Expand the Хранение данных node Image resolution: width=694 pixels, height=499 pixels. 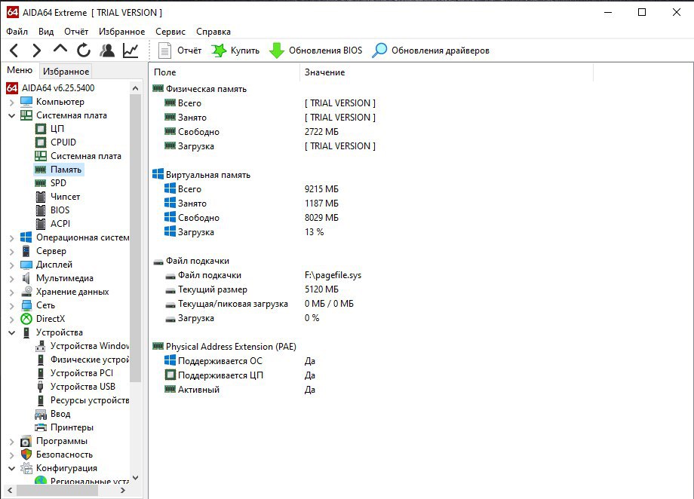[x=11, y=292]
